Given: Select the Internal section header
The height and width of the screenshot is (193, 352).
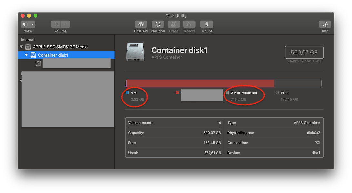Looking at the screenshot, I should coord(27,39).
